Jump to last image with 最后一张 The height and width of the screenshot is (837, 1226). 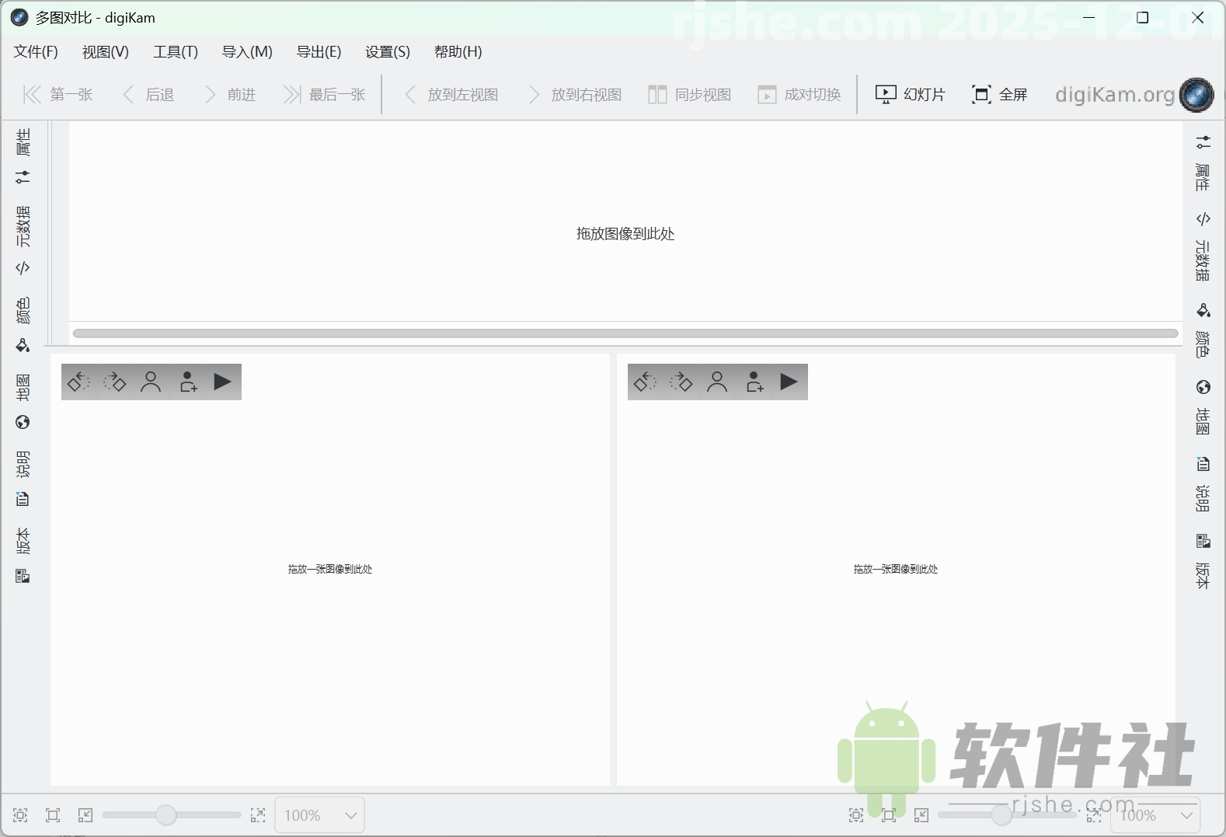(324, 95)
